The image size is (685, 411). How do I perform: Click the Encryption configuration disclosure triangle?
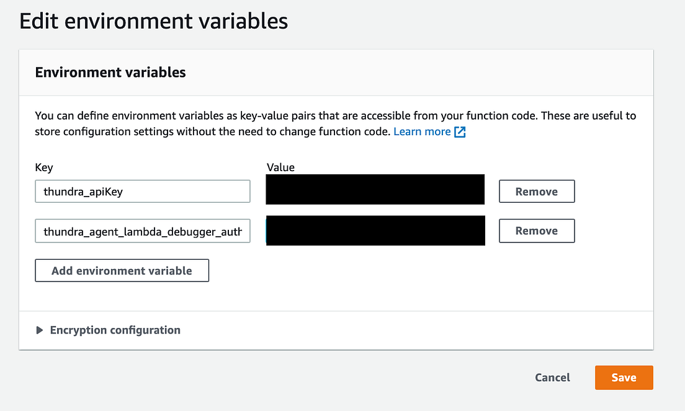tap(40, 330)
